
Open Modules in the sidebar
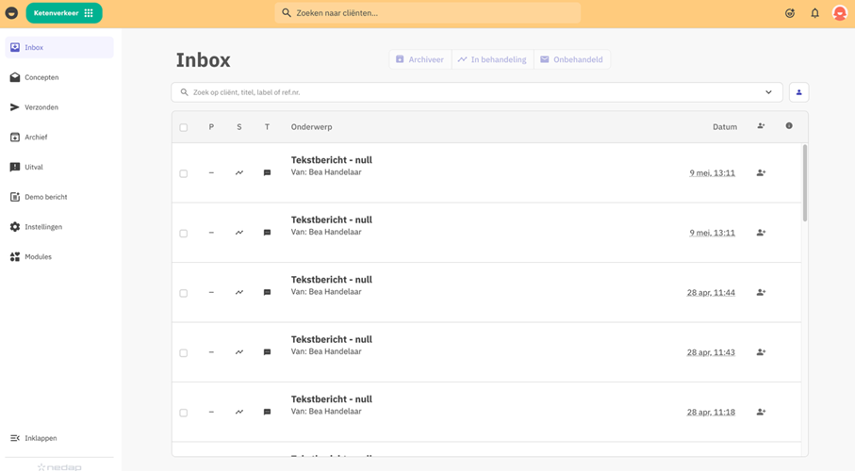pyautogui.click(x=59, y=257)
